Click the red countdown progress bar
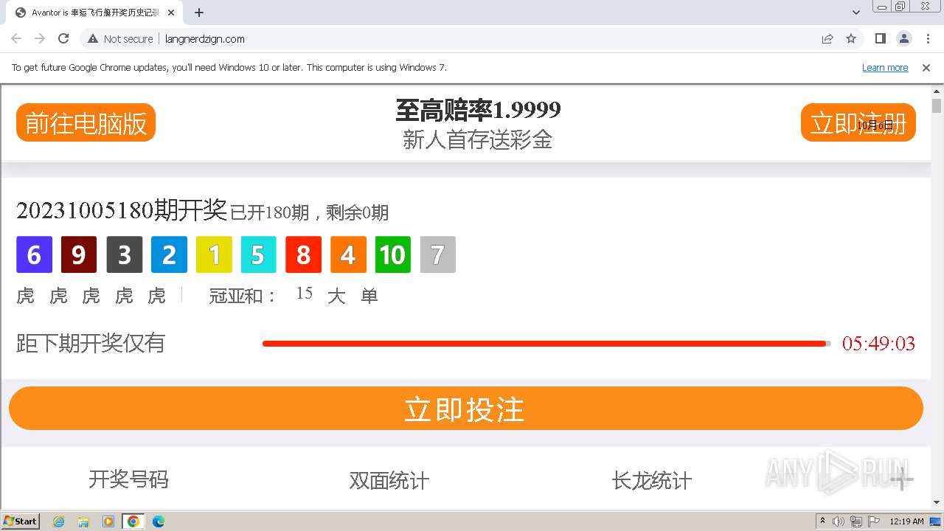Image resolution: width=944 pixels, height=531 pixels. [546, 343]
